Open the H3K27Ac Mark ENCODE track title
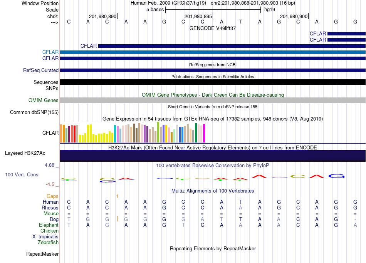This screenshot has height=263, width=366. click(213, 148)
